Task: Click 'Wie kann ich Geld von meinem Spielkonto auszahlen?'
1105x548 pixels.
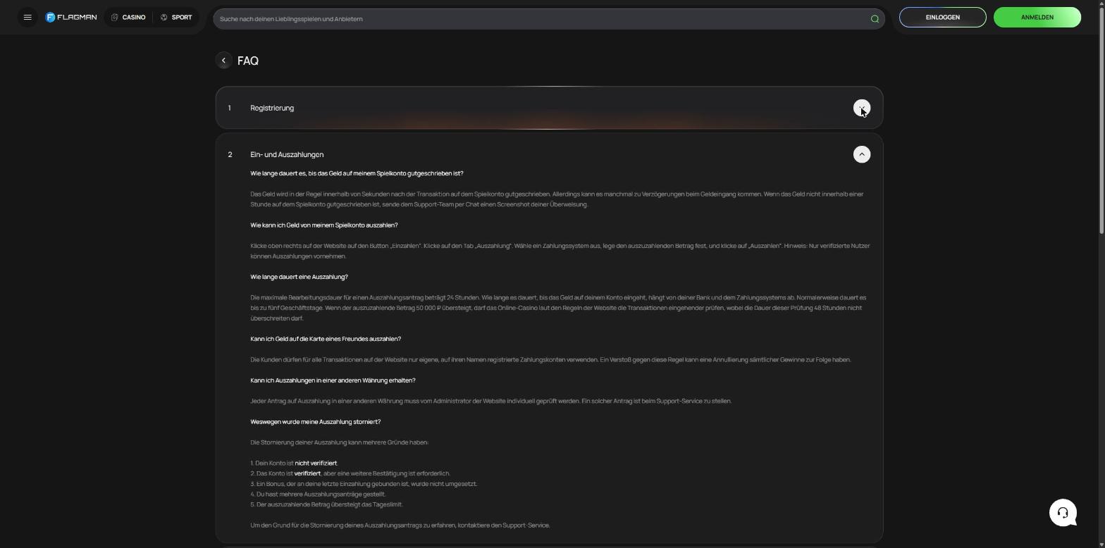Action: [x=323, y=225]
